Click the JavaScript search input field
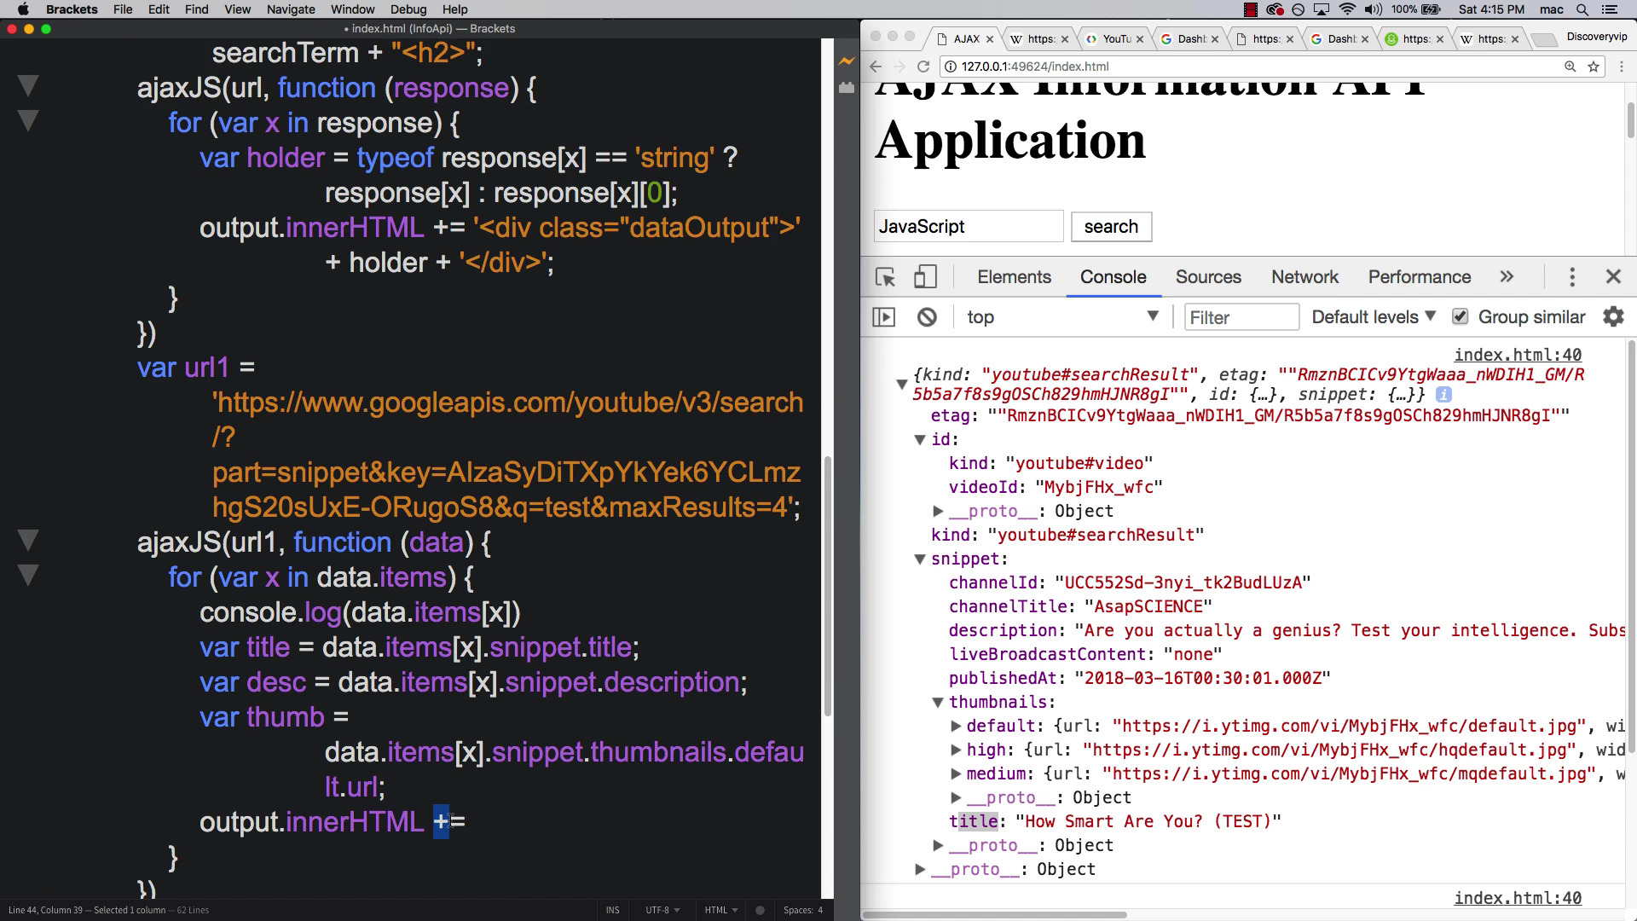This screenshot has width=1637, height=921. [969, 227]
